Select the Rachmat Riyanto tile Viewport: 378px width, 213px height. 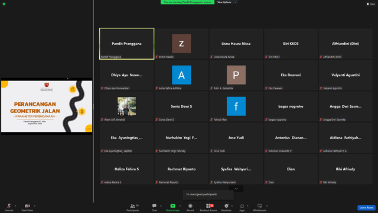coord(181,169)
